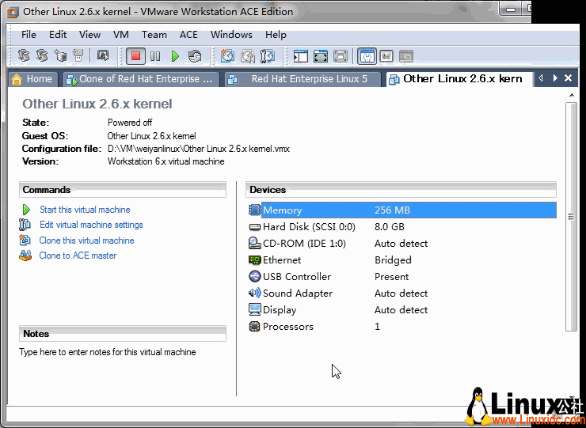Click the Suspend pause toolbar icon

[155, 56]
